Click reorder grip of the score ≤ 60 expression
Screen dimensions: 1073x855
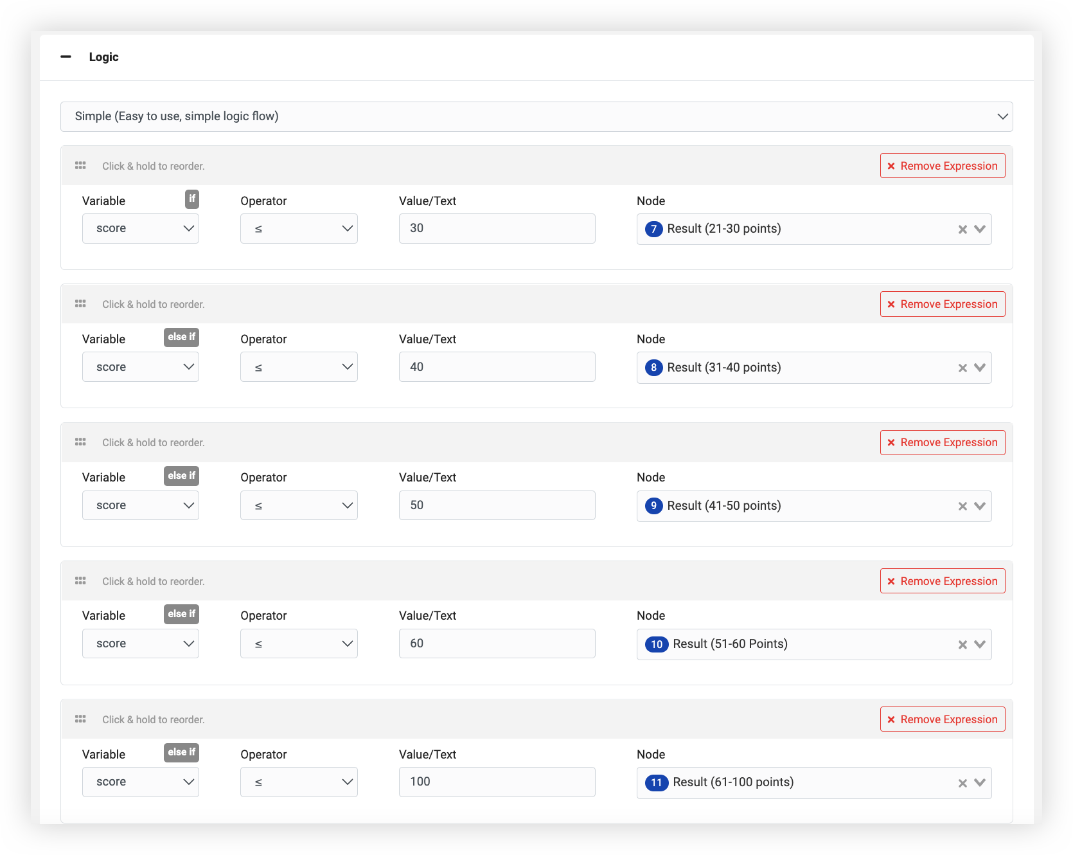80,580
